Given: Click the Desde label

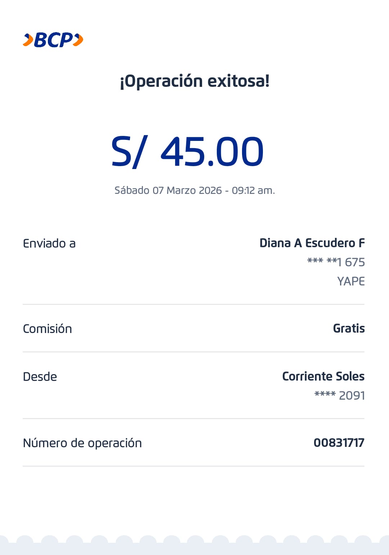Looking at the screenshot, I should 40,377.
